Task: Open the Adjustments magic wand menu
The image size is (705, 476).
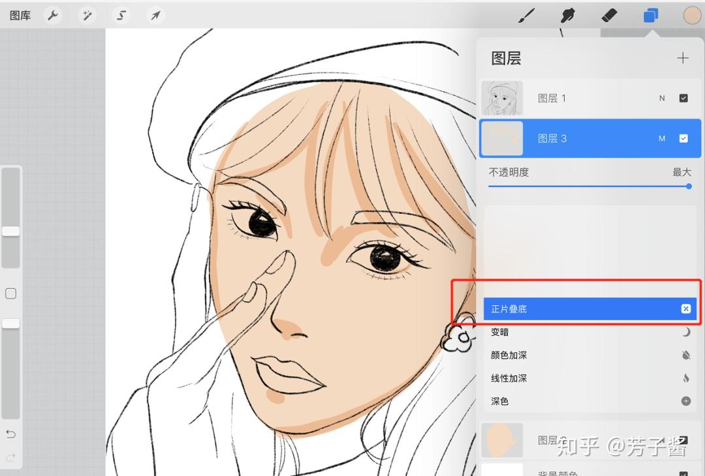Action: (x=87, y=15)
